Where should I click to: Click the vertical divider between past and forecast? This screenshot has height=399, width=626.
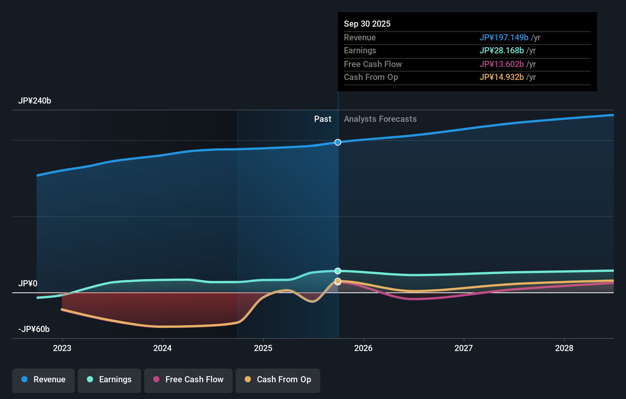[338, 209]
